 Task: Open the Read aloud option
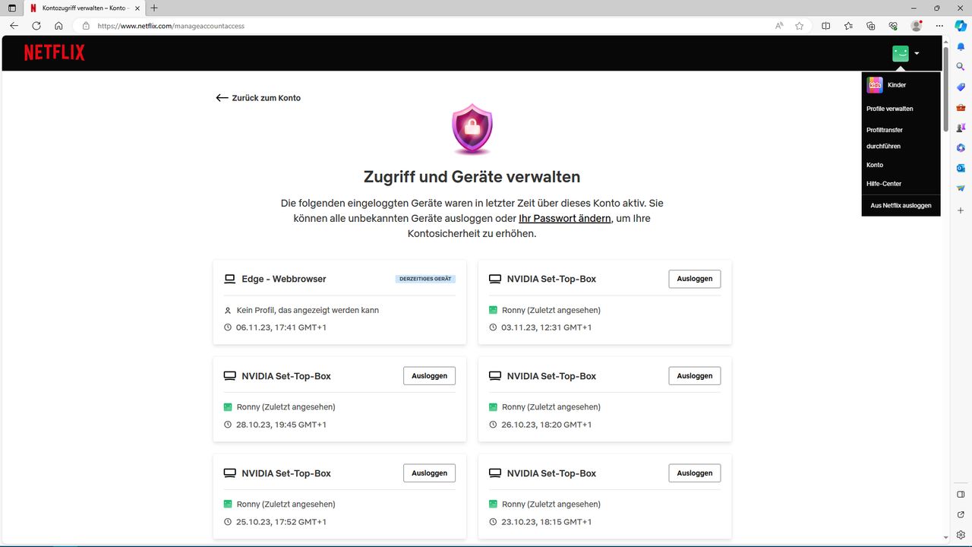coord(779,25)
